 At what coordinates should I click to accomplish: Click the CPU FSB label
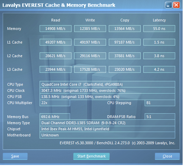click(15, 97)
